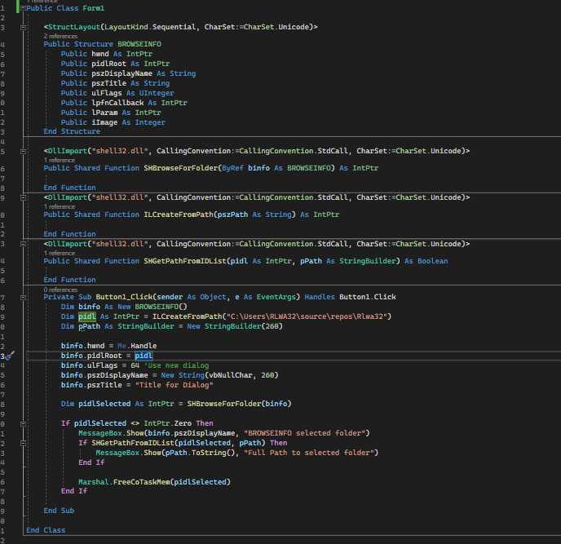Click 'hwnd' in 'Public hwnd As IntPtr'

[100, 54]
